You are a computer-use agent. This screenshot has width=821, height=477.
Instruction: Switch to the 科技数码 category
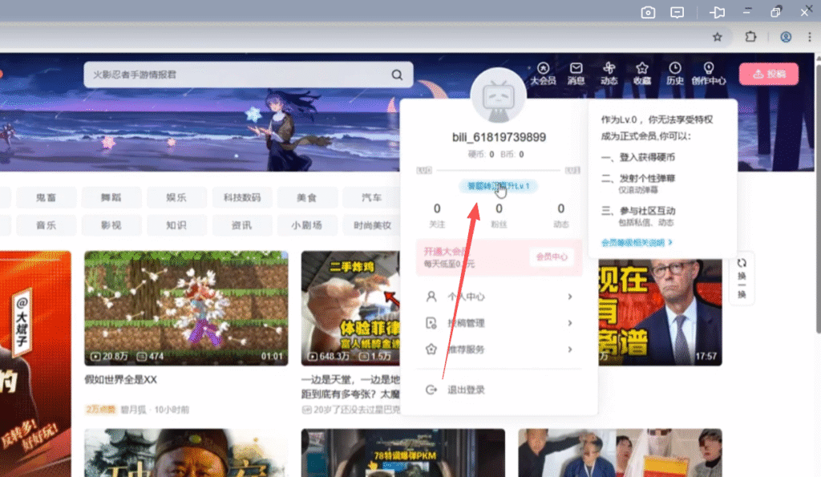coord(242,197)
